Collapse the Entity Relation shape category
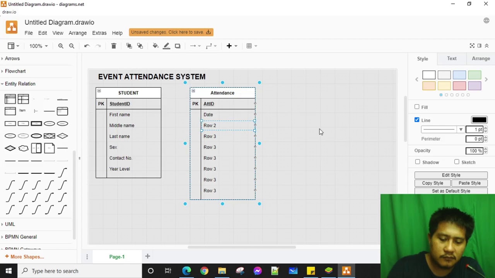 click(x=20, y=84)
